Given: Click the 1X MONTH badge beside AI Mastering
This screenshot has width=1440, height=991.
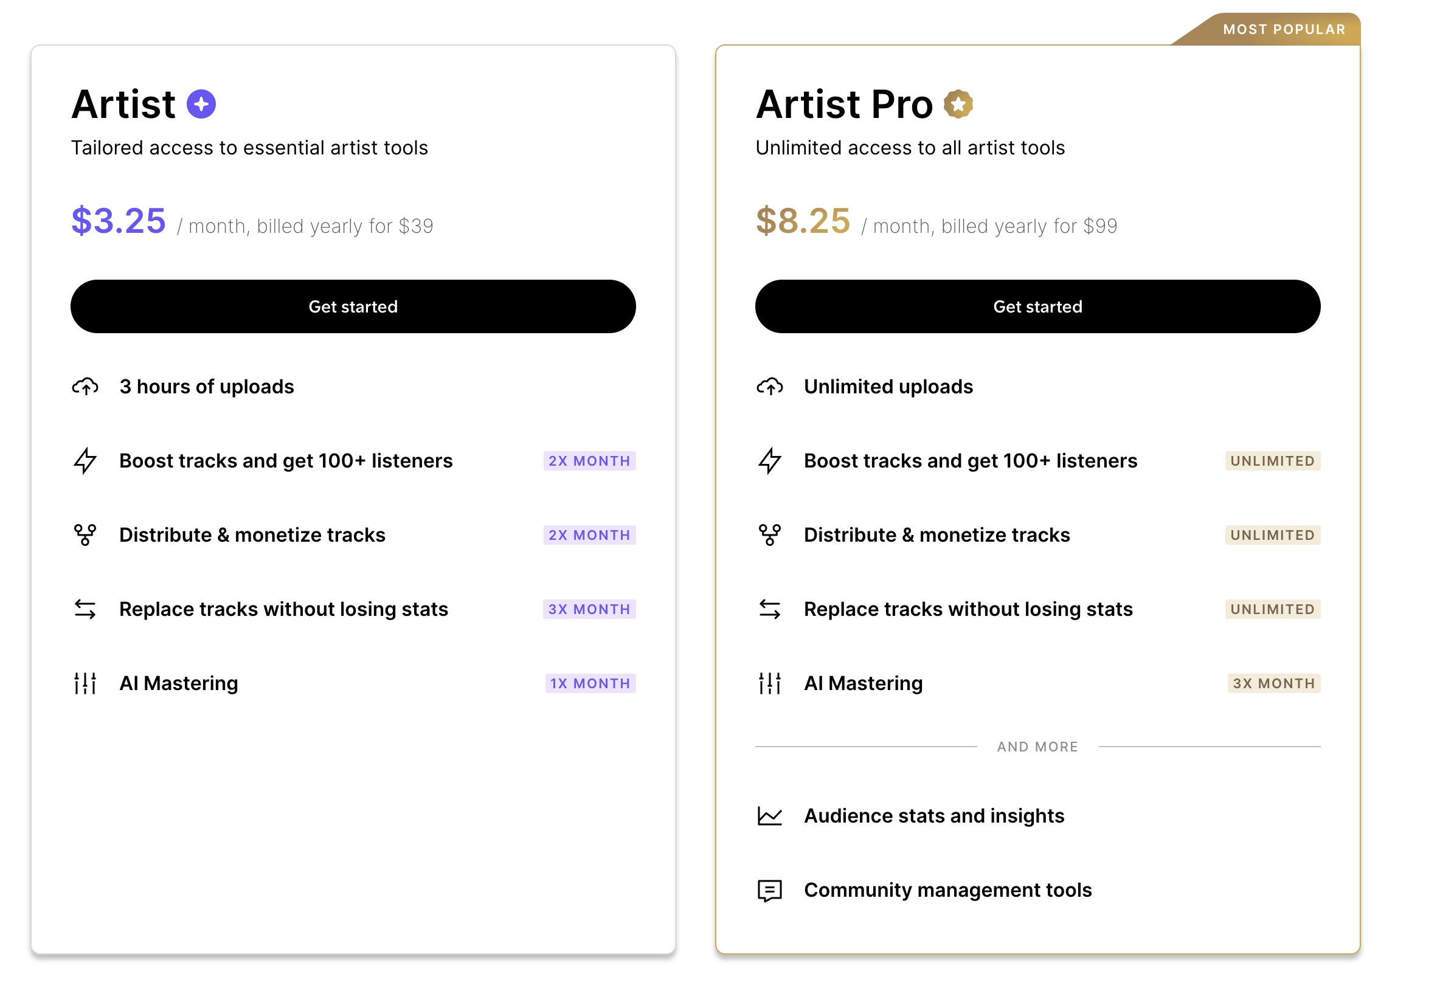Looking at the screenshot, I should (589, 683).
